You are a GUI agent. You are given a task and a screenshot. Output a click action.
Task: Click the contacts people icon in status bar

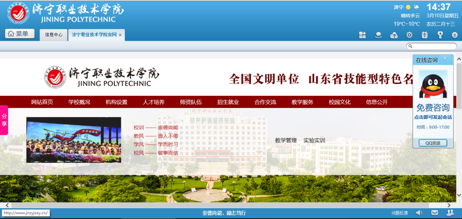pyautogui.click(x=450, y=213)
